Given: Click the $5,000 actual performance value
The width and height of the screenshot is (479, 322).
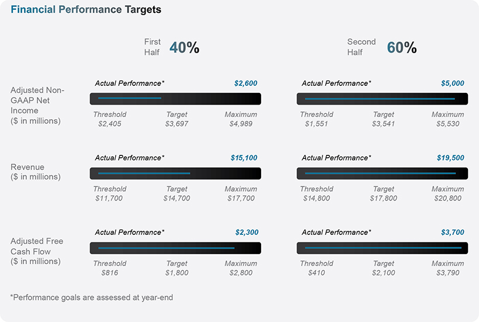Looking at the screenshot, I should pyautogui.click(x=452, y=84).
